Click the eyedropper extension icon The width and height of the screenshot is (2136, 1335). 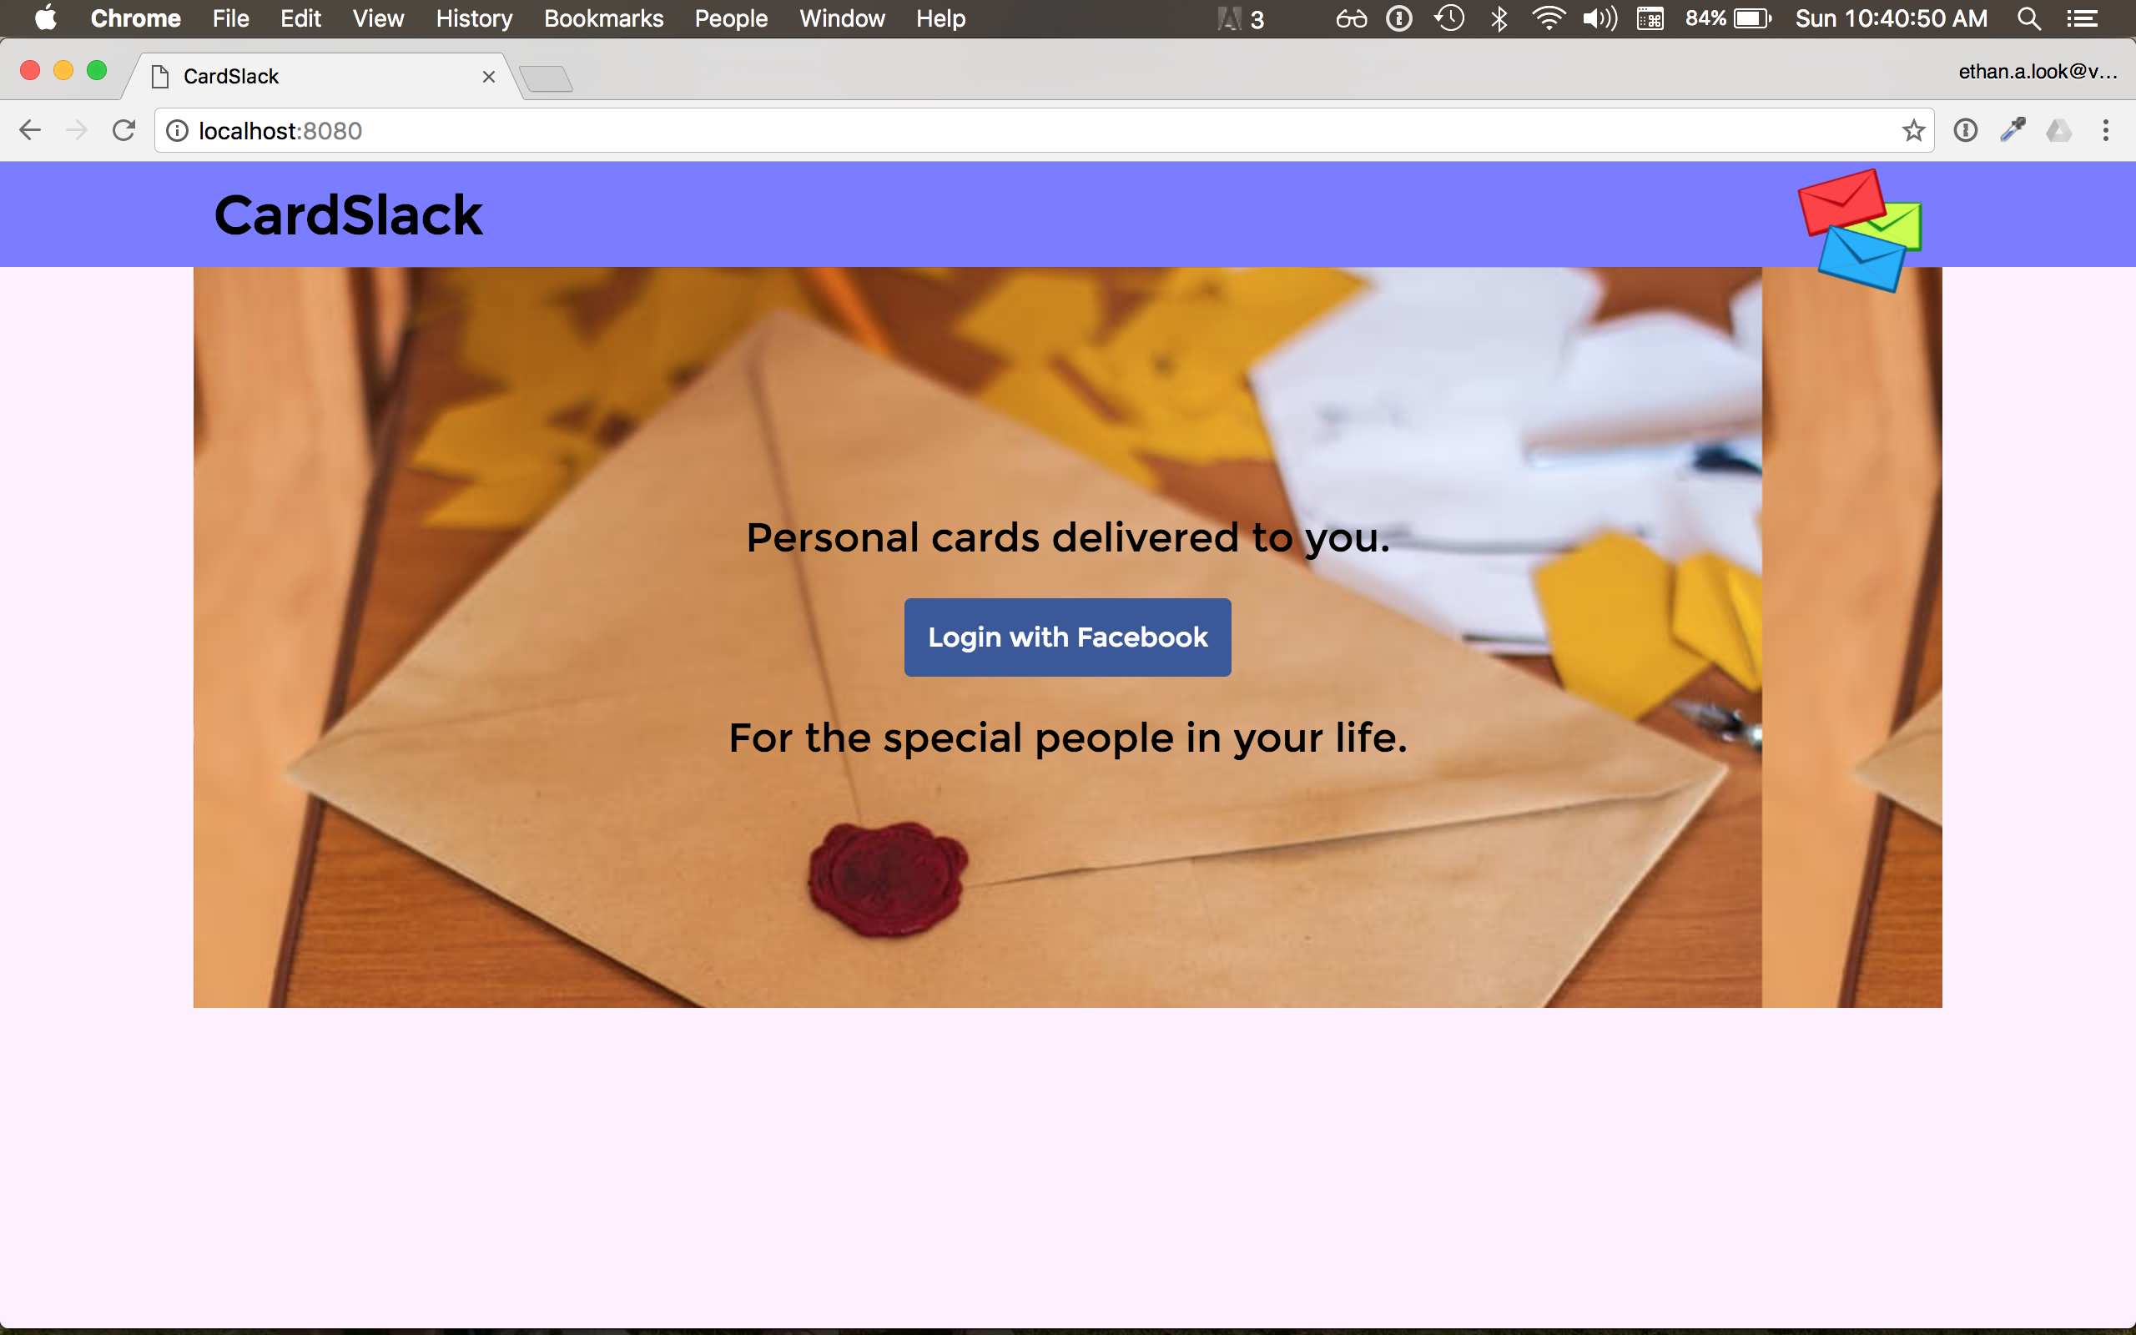point(2013,131)
